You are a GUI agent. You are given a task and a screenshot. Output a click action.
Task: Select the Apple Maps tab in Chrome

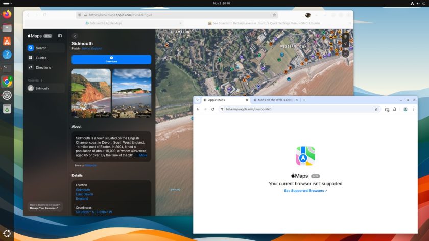225,100
